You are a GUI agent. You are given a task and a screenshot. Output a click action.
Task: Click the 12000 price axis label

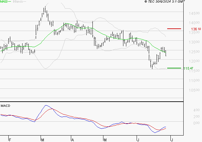tap(194, 61)
